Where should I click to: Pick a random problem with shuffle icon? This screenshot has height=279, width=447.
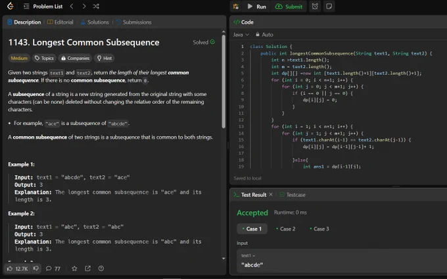click(96, 7)
